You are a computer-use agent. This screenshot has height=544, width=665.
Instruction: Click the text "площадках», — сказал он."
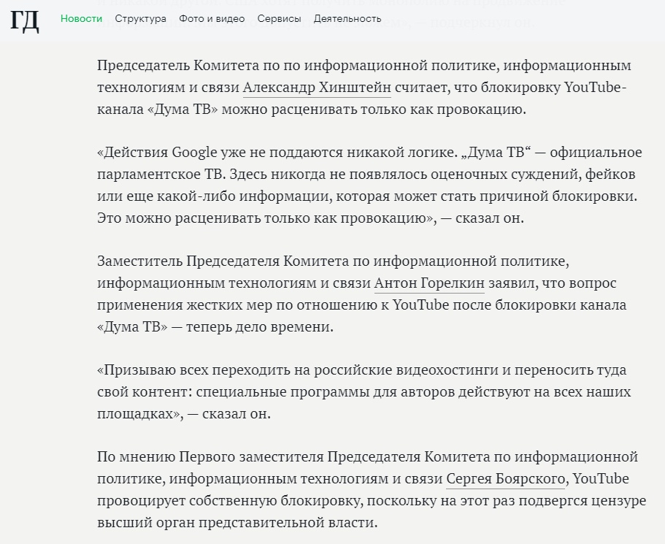(x=184, y=414)
